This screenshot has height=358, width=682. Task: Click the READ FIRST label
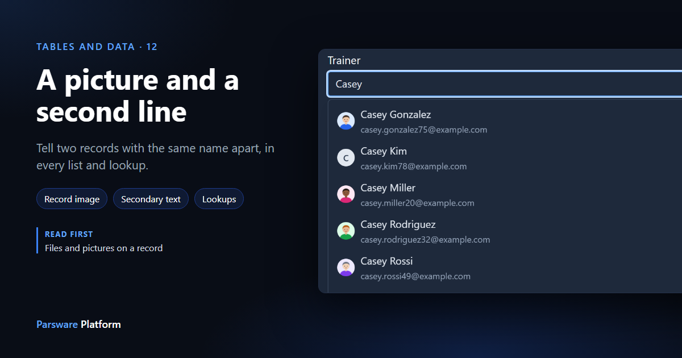coord(69,234)
